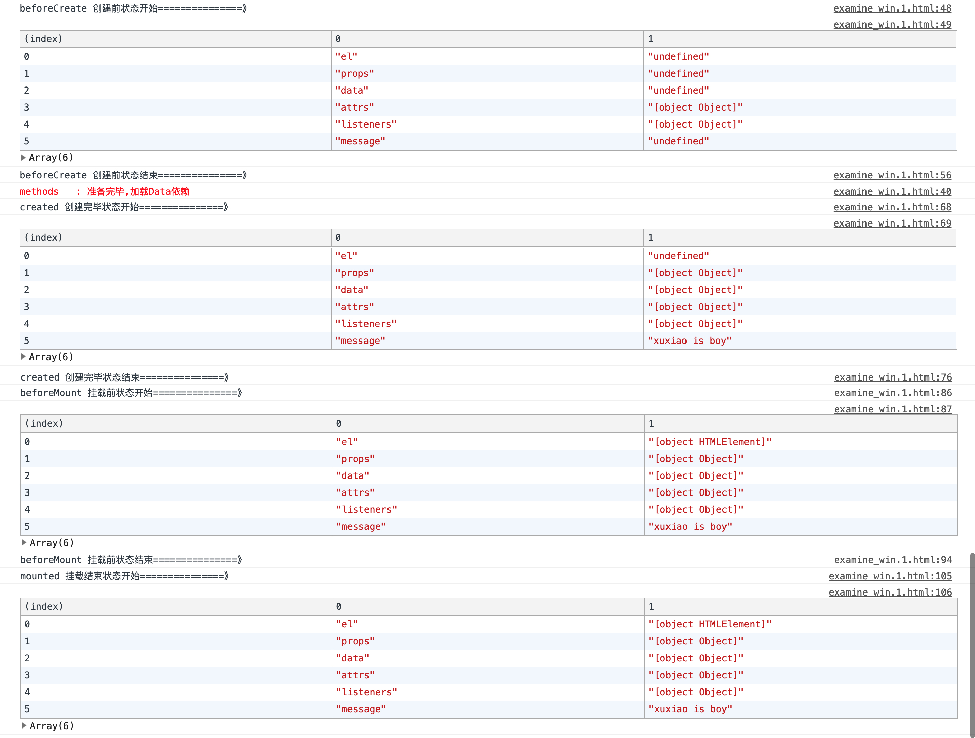The image size is (975, 738).
Task: Open source link examine_win.1.html:94
Action: [x=893, y=560]
